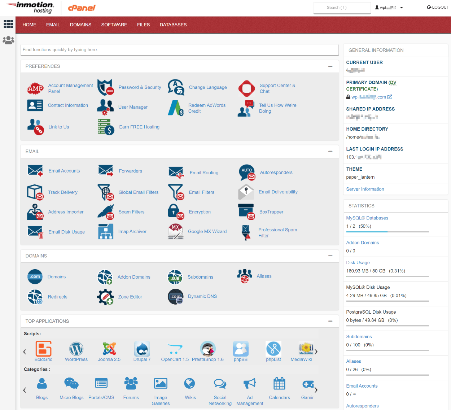This screenshot has height=410, width=451.
Task: Open the Email Routing icon
Action: pyautogui.click(x=176, y=173)
